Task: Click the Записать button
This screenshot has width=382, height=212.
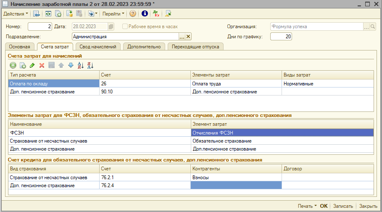Action: pyautogui.click(x=343, y=206)
